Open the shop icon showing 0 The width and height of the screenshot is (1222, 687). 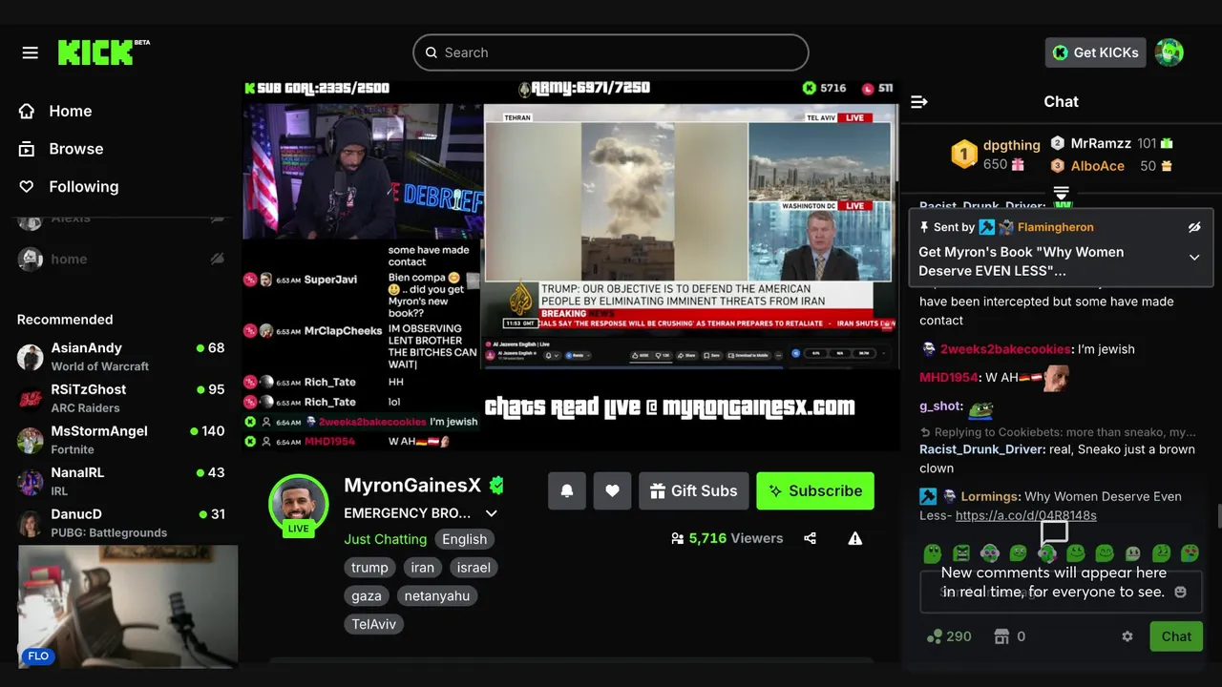(1010, 636)
